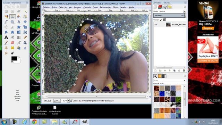
Task: Select the Text tool
Action: tap(6, 37)
